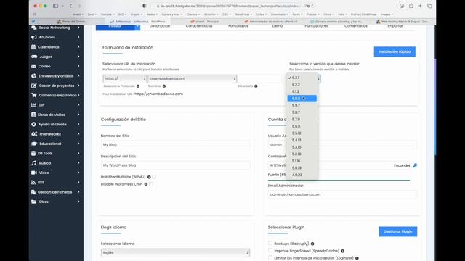The height and width of the screenshot is (261, 465).
Task: Click info icon beside Backups (Backuply)
Action: pos(312,244)
